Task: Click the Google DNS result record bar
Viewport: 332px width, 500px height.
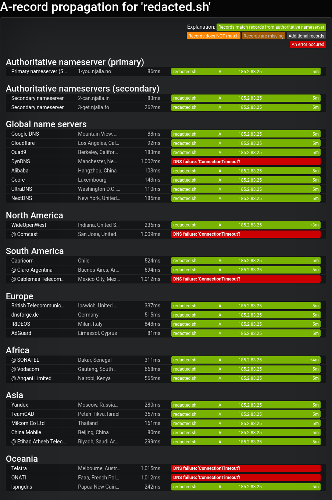Action: click(246, 134)
